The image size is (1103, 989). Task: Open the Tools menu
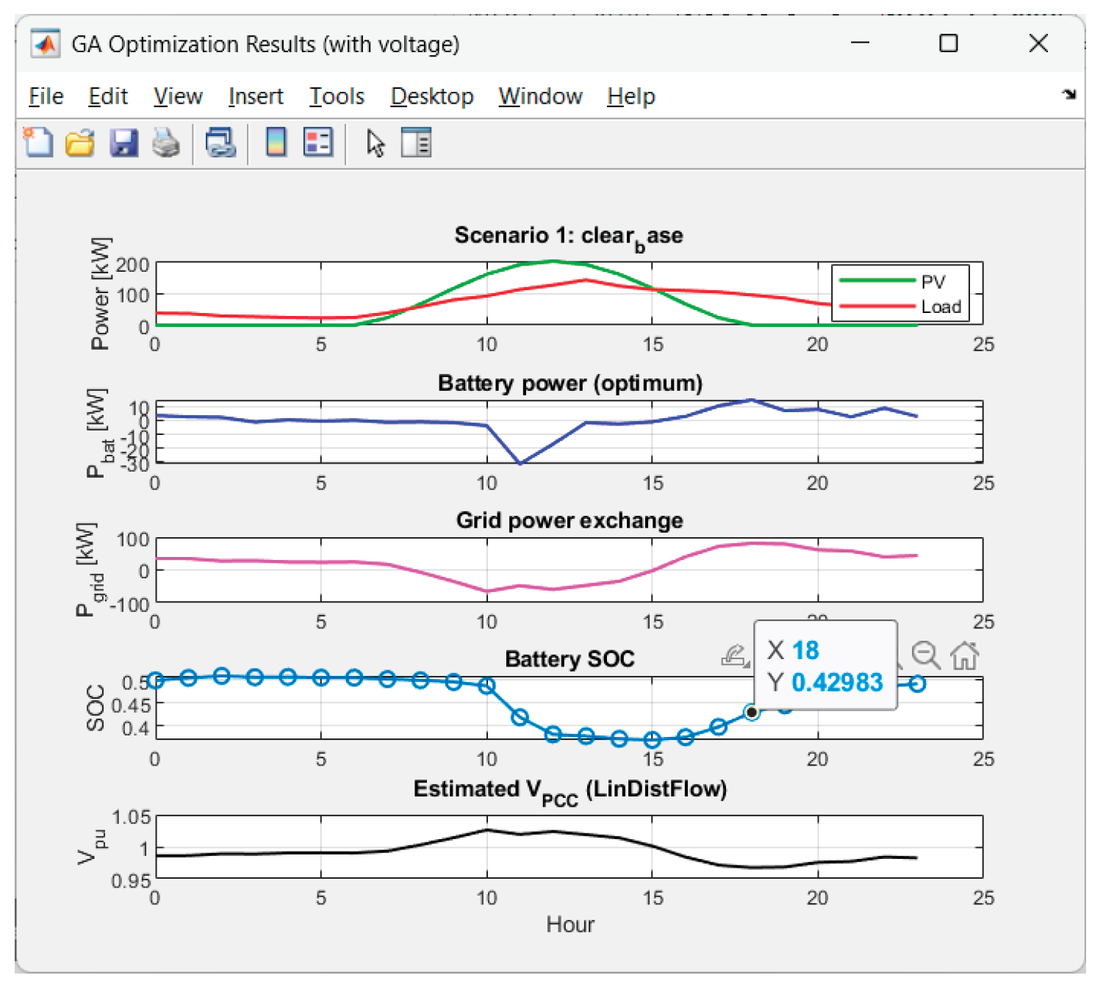click(337, 96)
